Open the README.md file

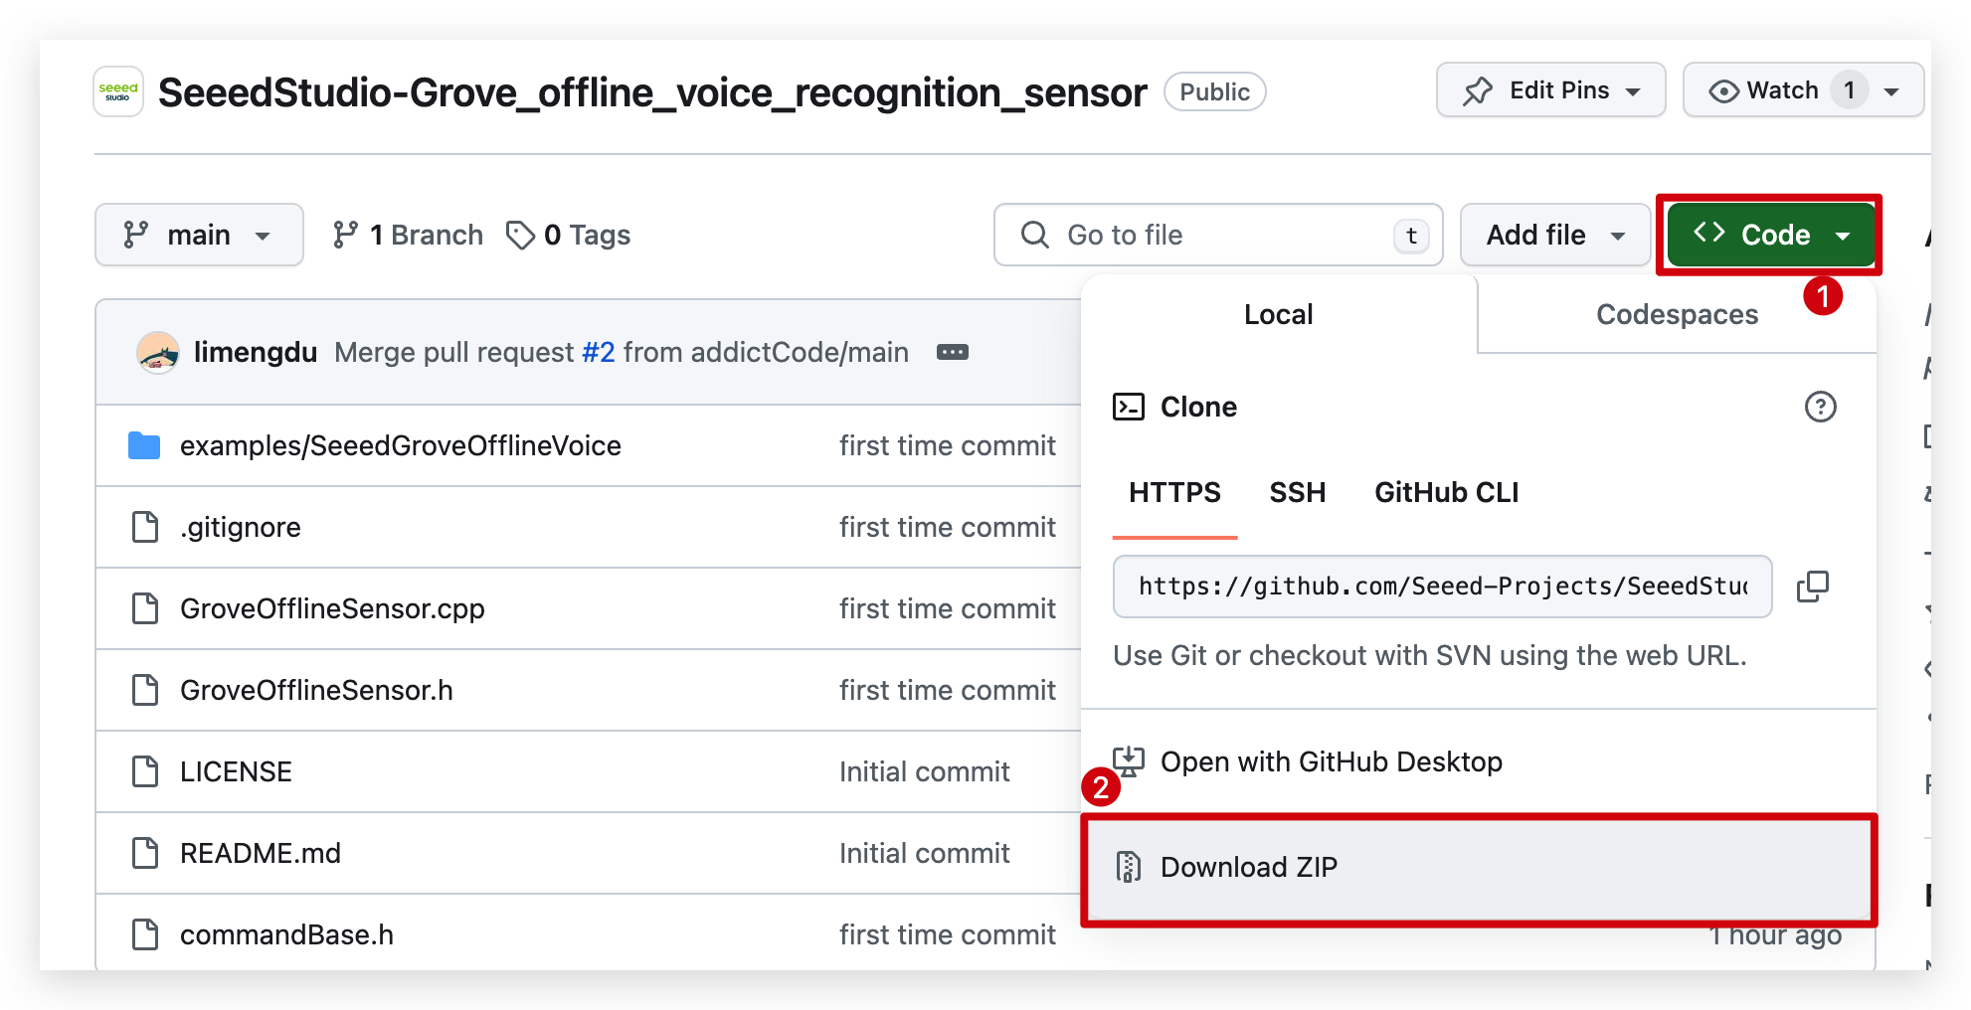point(260,853)
